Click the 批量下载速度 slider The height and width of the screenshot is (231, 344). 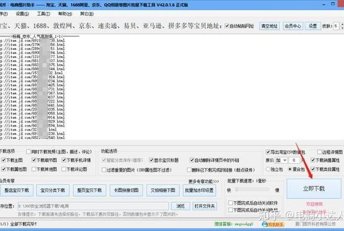point(252,189)
